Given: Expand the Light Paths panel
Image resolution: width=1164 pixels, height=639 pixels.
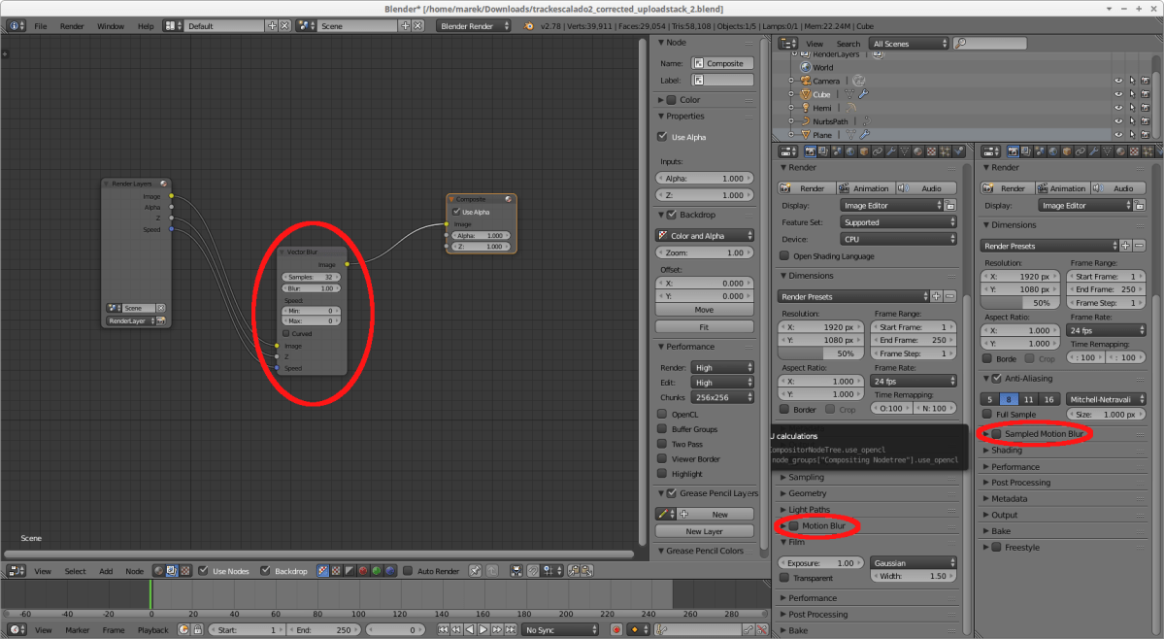Looking at the screenshot, I should tap(809, 509).
